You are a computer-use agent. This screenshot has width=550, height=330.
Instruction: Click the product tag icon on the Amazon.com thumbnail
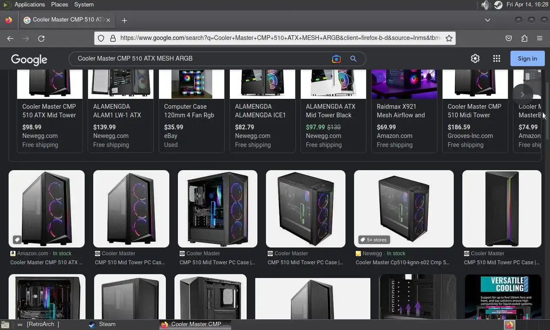click(x=17, y=239)
